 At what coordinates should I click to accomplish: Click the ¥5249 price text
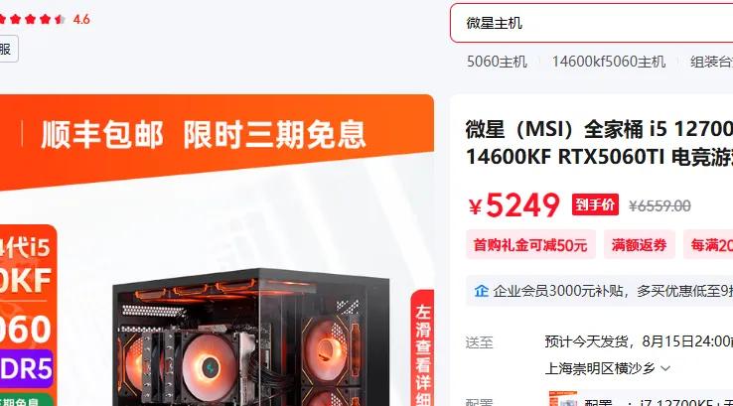513,205
